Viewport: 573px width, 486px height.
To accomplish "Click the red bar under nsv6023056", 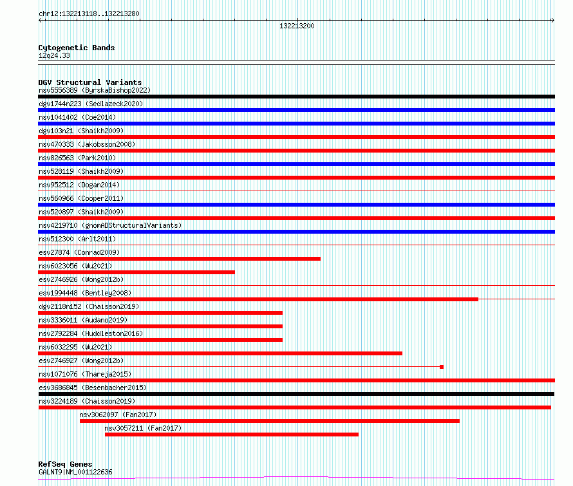I will tap(136, 272).
